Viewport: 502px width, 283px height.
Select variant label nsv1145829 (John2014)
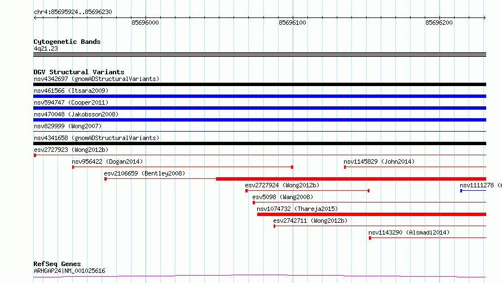379,161
